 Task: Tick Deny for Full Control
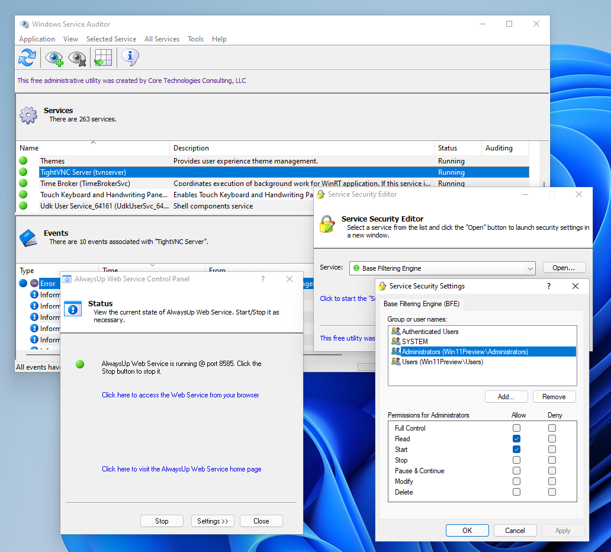tap(552, 428)
